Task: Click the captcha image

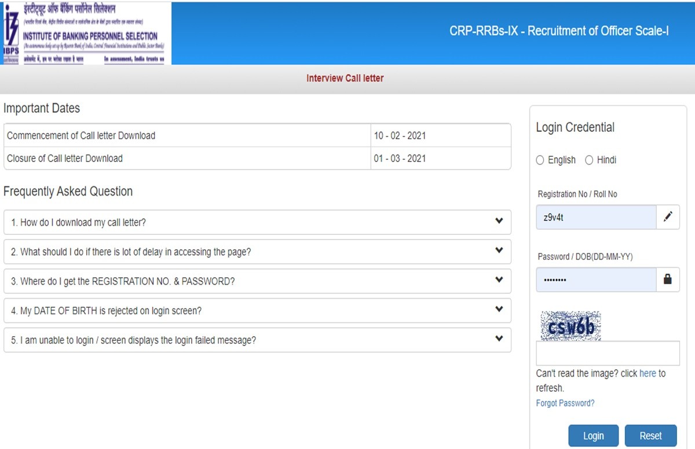Action: tap(570, 326)
